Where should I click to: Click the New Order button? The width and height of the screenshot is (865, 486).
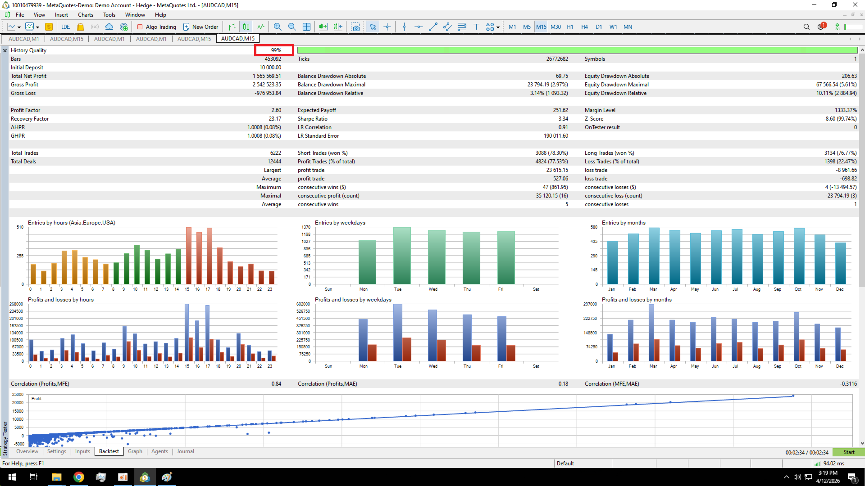coord(200,27)
